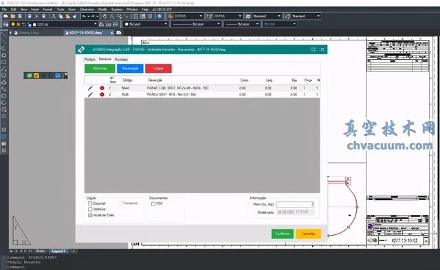Click red delete icon for item 3026
This screenshot has width=440, height=270.
point(102,95)
